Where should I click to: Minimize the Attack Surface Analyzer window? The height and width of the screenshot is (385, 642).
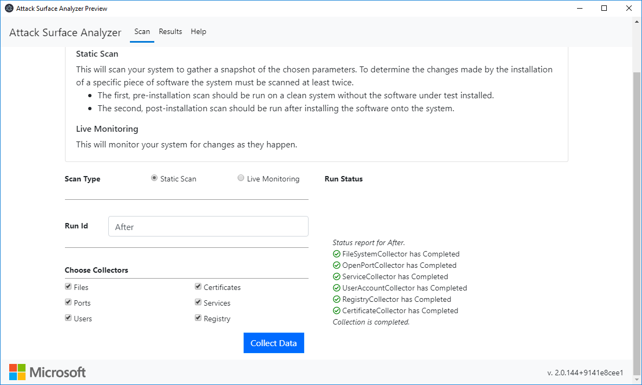(580, 8)
